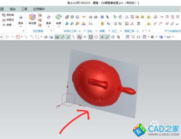Click the red boxed dimension icon in 尺寸快速格式 group
Image resolution: width=181 pixels, height=139 pixels.
(155, 17)
